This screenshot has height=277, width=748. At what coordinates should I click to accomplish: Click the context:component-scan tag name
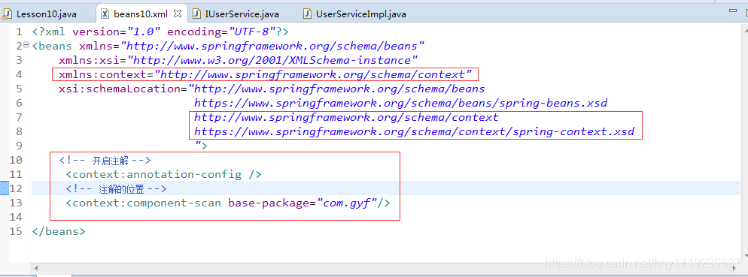147,203
